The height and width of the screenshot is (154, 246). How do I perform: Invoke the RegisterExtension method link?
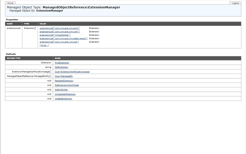point(64,81)
